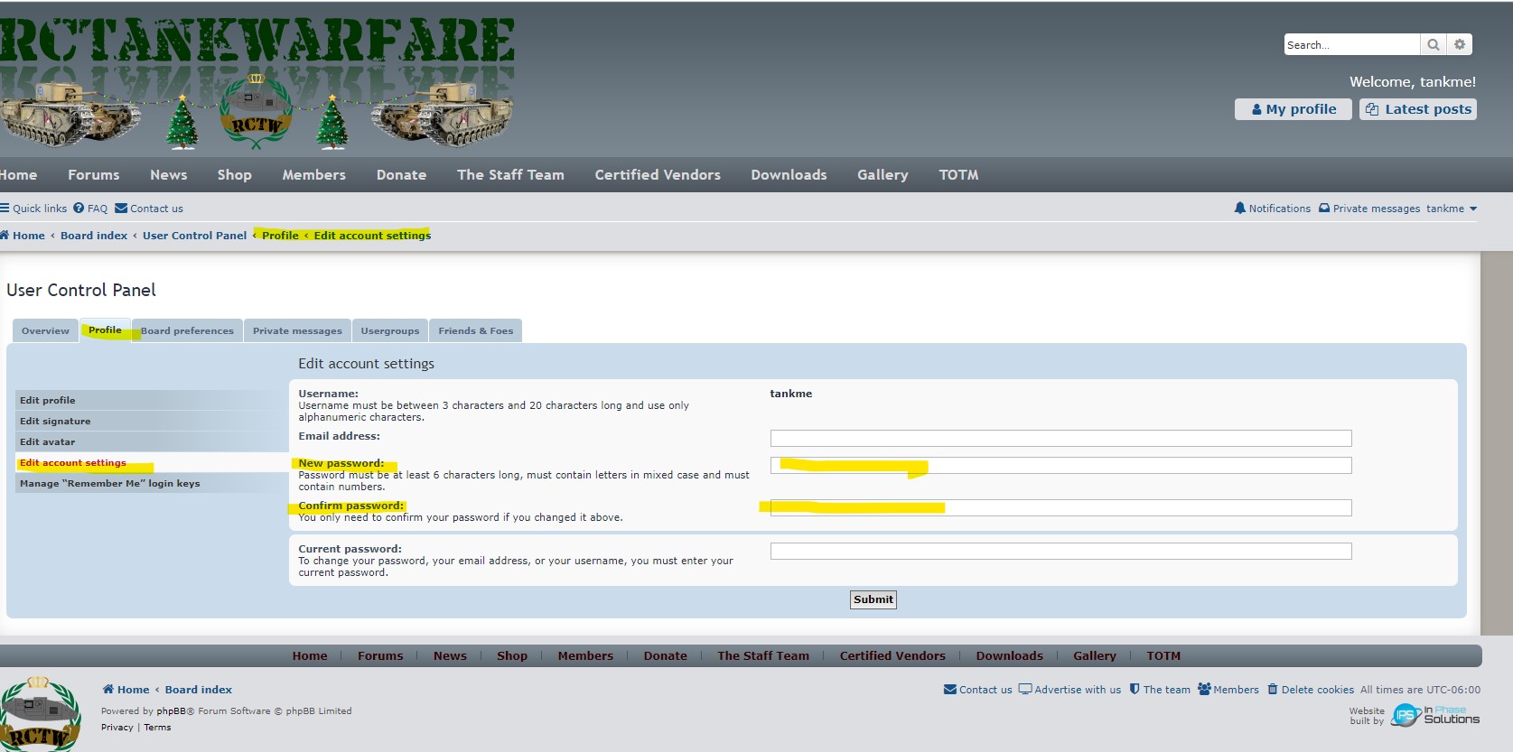This screenshot has width=1513, height=752.
Task: Click the RCTW tank logo banner
Action: click(257, 81)
